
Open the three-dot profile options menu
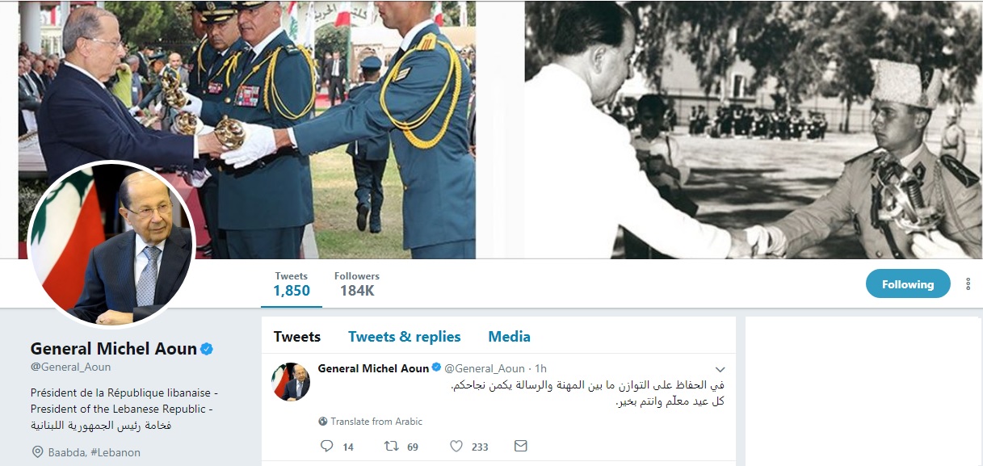click(968, 284)
